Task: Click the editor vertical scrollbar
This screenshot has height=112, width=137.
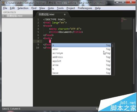Action: (134, 51)
